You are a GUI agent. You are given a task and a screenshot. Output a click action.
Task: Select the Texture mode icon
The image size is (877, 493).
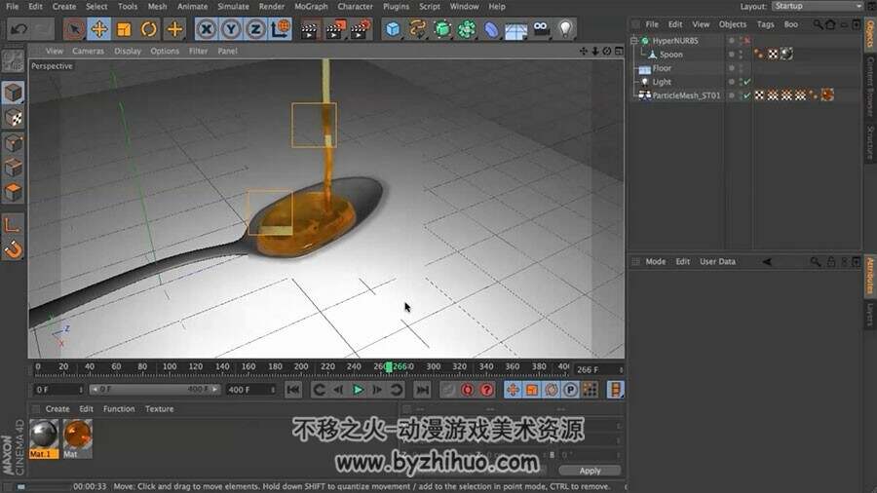[13, 117]
